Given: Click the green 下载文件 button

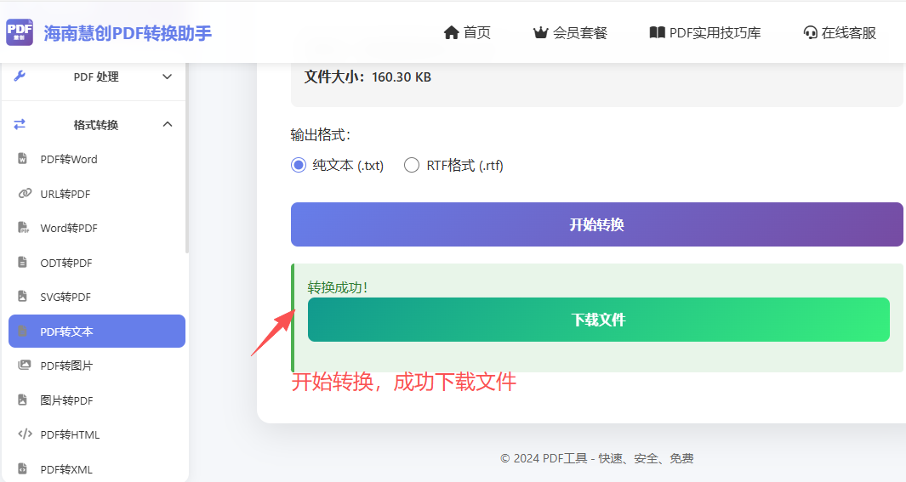Looking at the screenshot, I should 599,320.
